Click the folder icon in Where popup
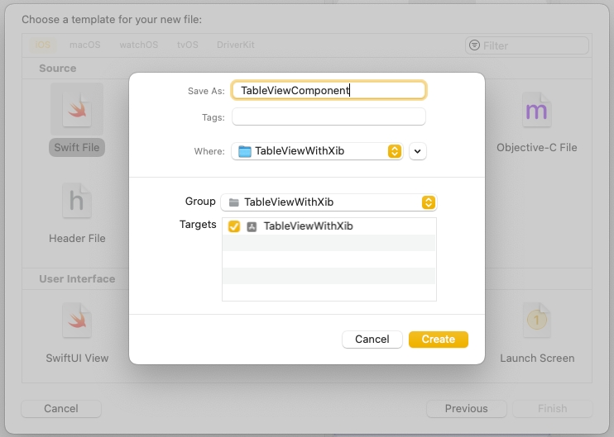 click(244, 151)
